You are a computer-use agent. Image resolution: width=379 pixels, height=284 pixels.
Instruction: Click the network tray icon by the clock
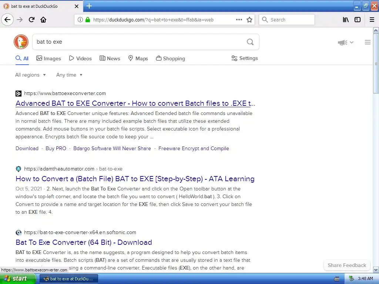[x=352, y=278]
